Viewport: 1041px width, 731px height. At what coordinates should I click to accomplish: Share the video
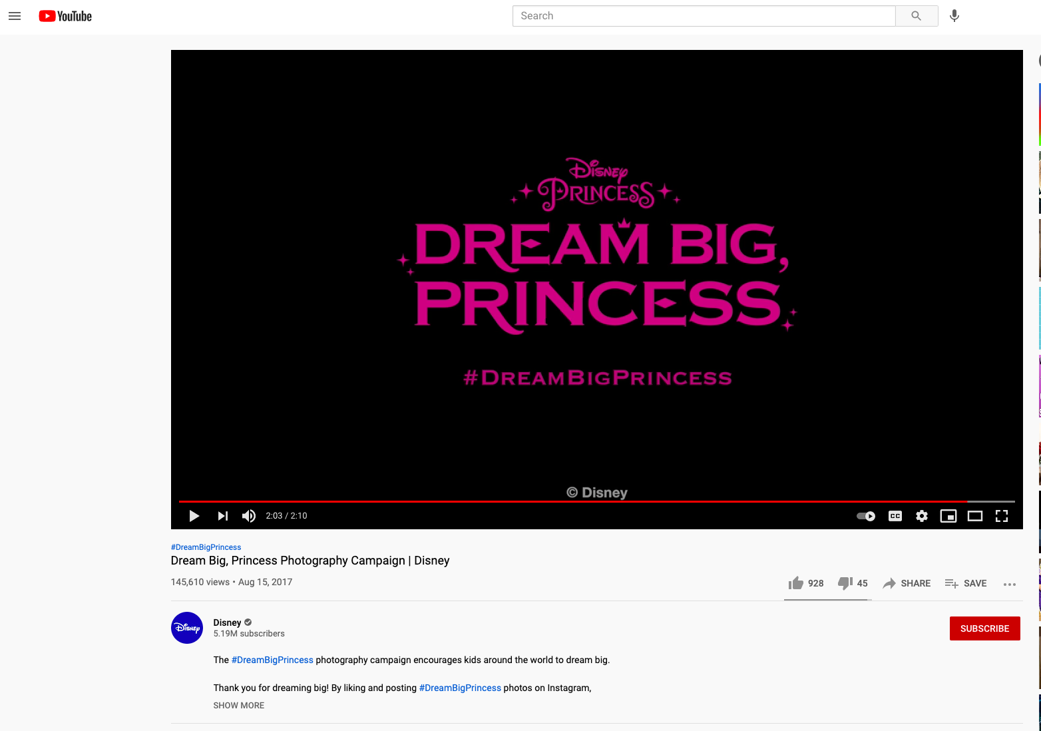pyautogui.click(x=907, y=583)
